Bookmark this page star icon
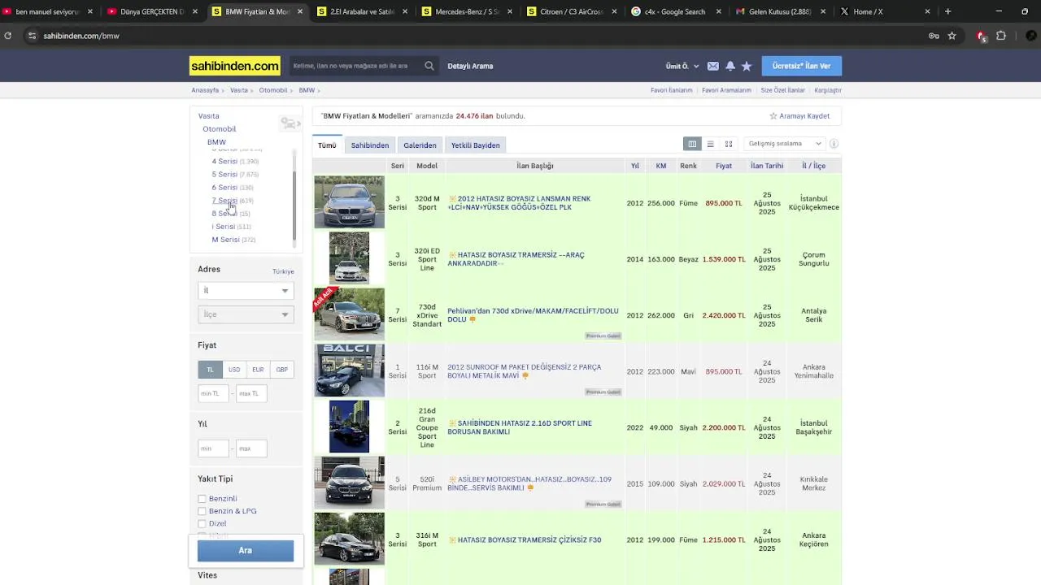Viewport: 1041px width, 585px height. click(x=952, y=36)
